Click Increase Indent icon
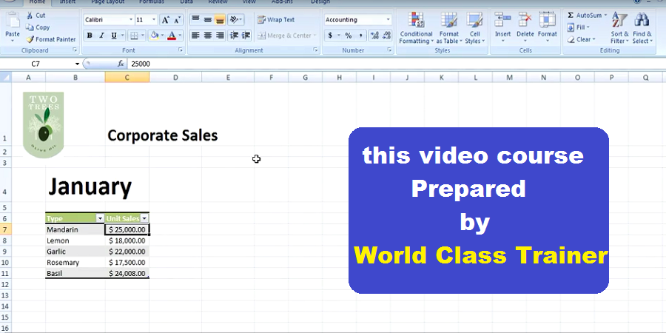The width and height of the screenshot is (666, 333). (246, 36)
